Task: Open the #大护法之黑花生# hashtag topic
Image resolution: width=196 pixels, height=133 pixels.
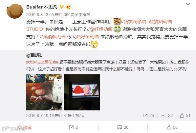Action: pyautogui.click(x=42, y=62)
